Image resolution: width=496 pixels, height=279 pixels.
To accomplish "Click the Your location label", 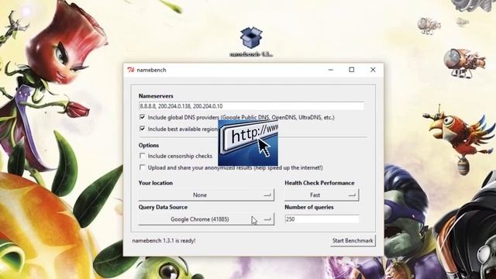I will 156,183.
